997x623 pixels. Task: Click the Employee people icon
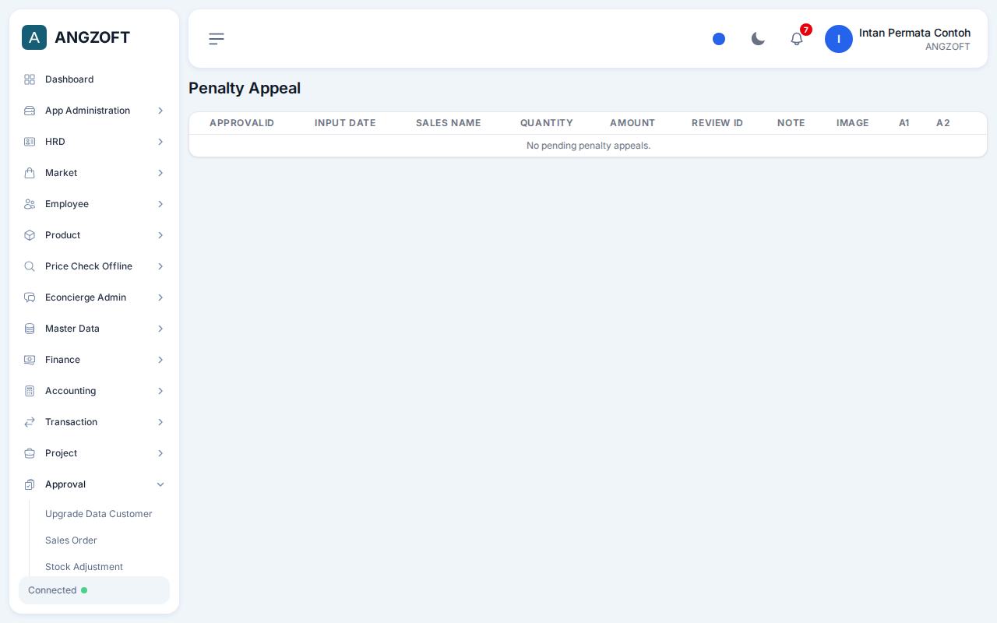[30, 204]
